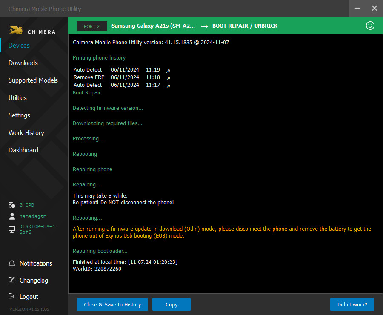The image size is (383, 315).
Task: Click the Logout door icon
Action: coord(11,296)
